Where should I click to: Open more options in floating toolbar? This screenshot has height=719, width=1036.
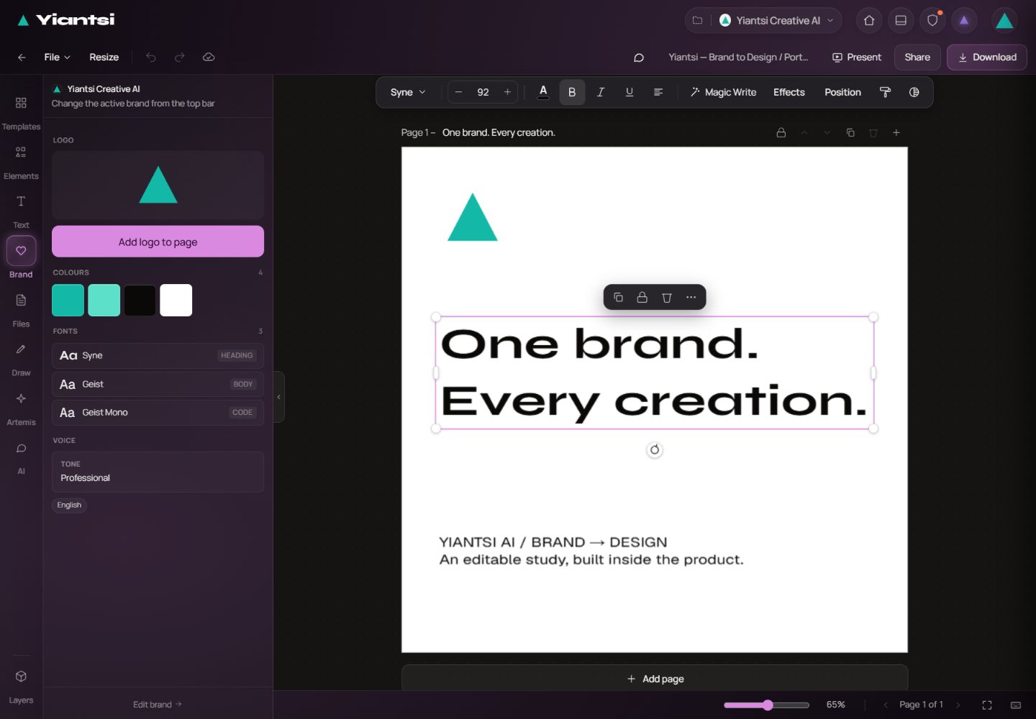(x=691, y=297)
